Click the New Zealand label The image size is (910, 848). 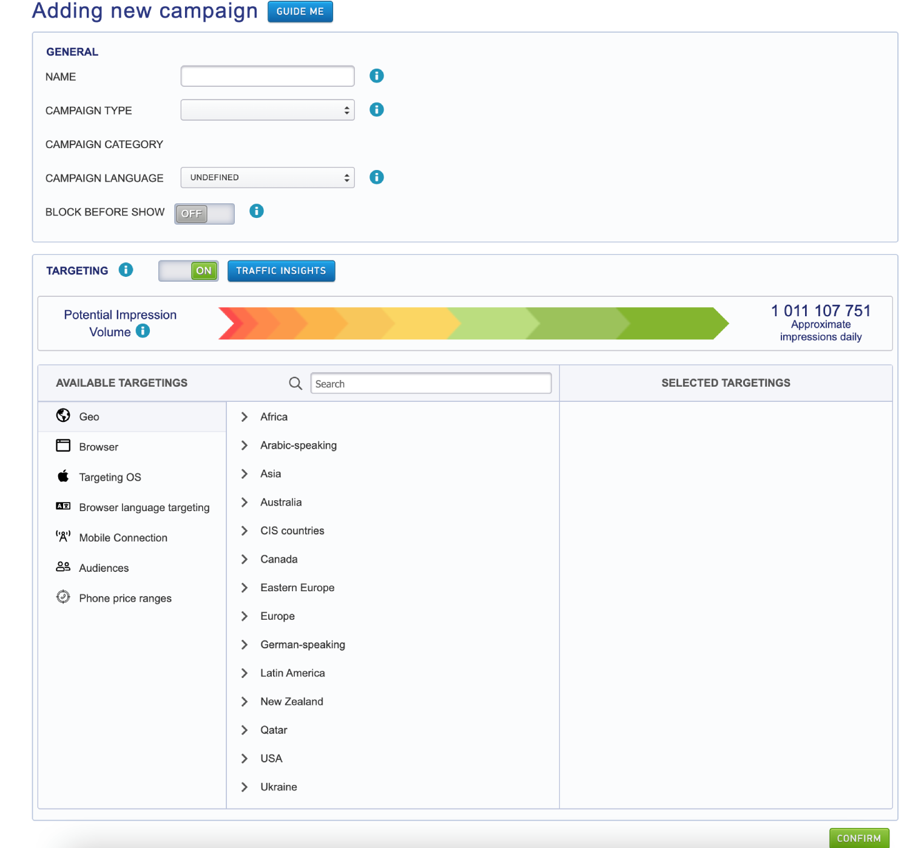(292, 702)
